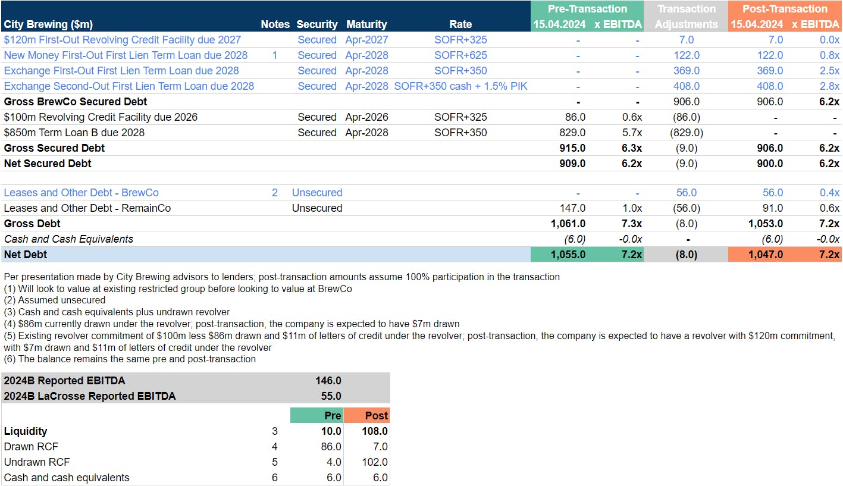Select the "909.0" net secured debt value

(572, 164)
